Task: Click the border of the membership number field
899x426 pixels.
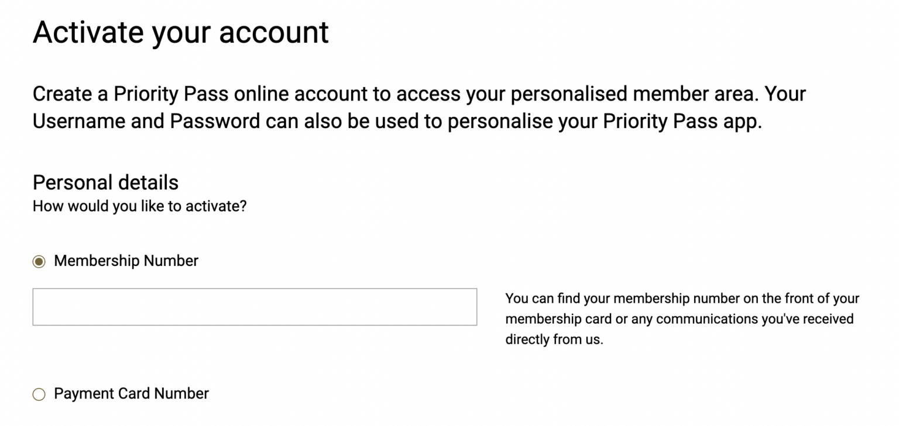Action: 255,290
